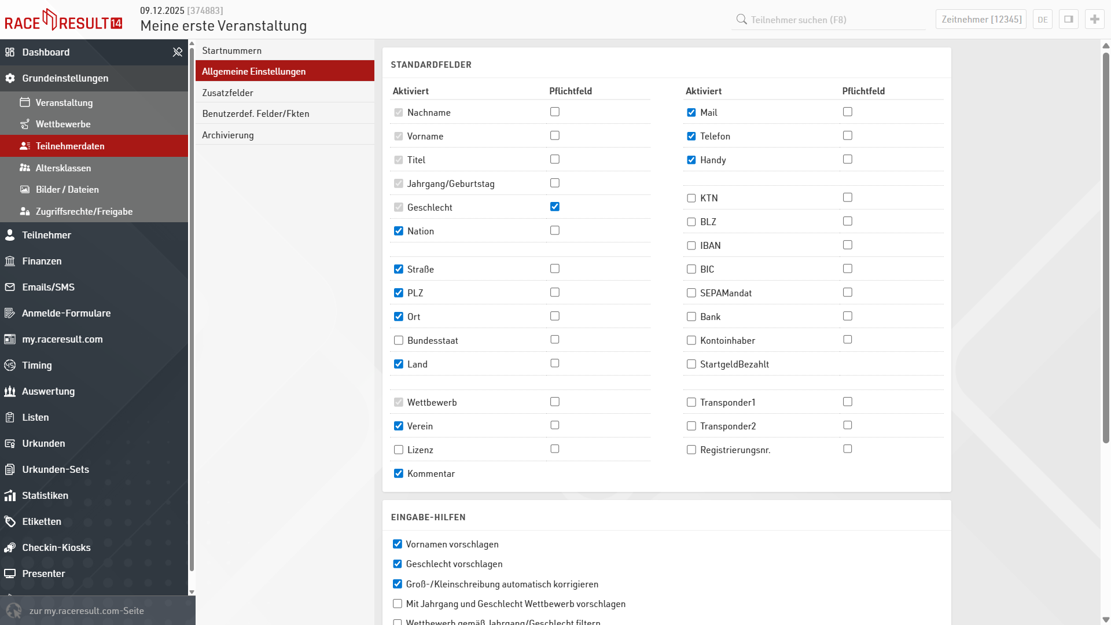Click the page vertical scrollbar thumb
This screenshot has width=1111, height=625.
click(x=1106, y=249)
